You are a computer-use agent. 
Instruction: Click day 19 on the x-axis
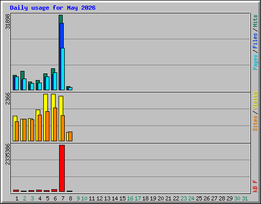153,198
